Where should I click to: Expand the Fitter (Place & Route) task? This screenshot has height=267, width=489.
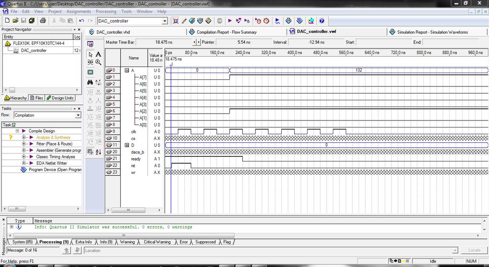coord(24,144)
